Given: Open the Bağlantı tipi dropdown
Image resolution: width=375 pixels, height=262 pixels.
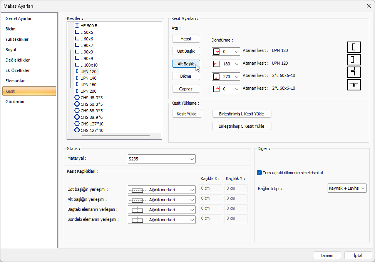Looking at the screenshot, I should point(347,188).
